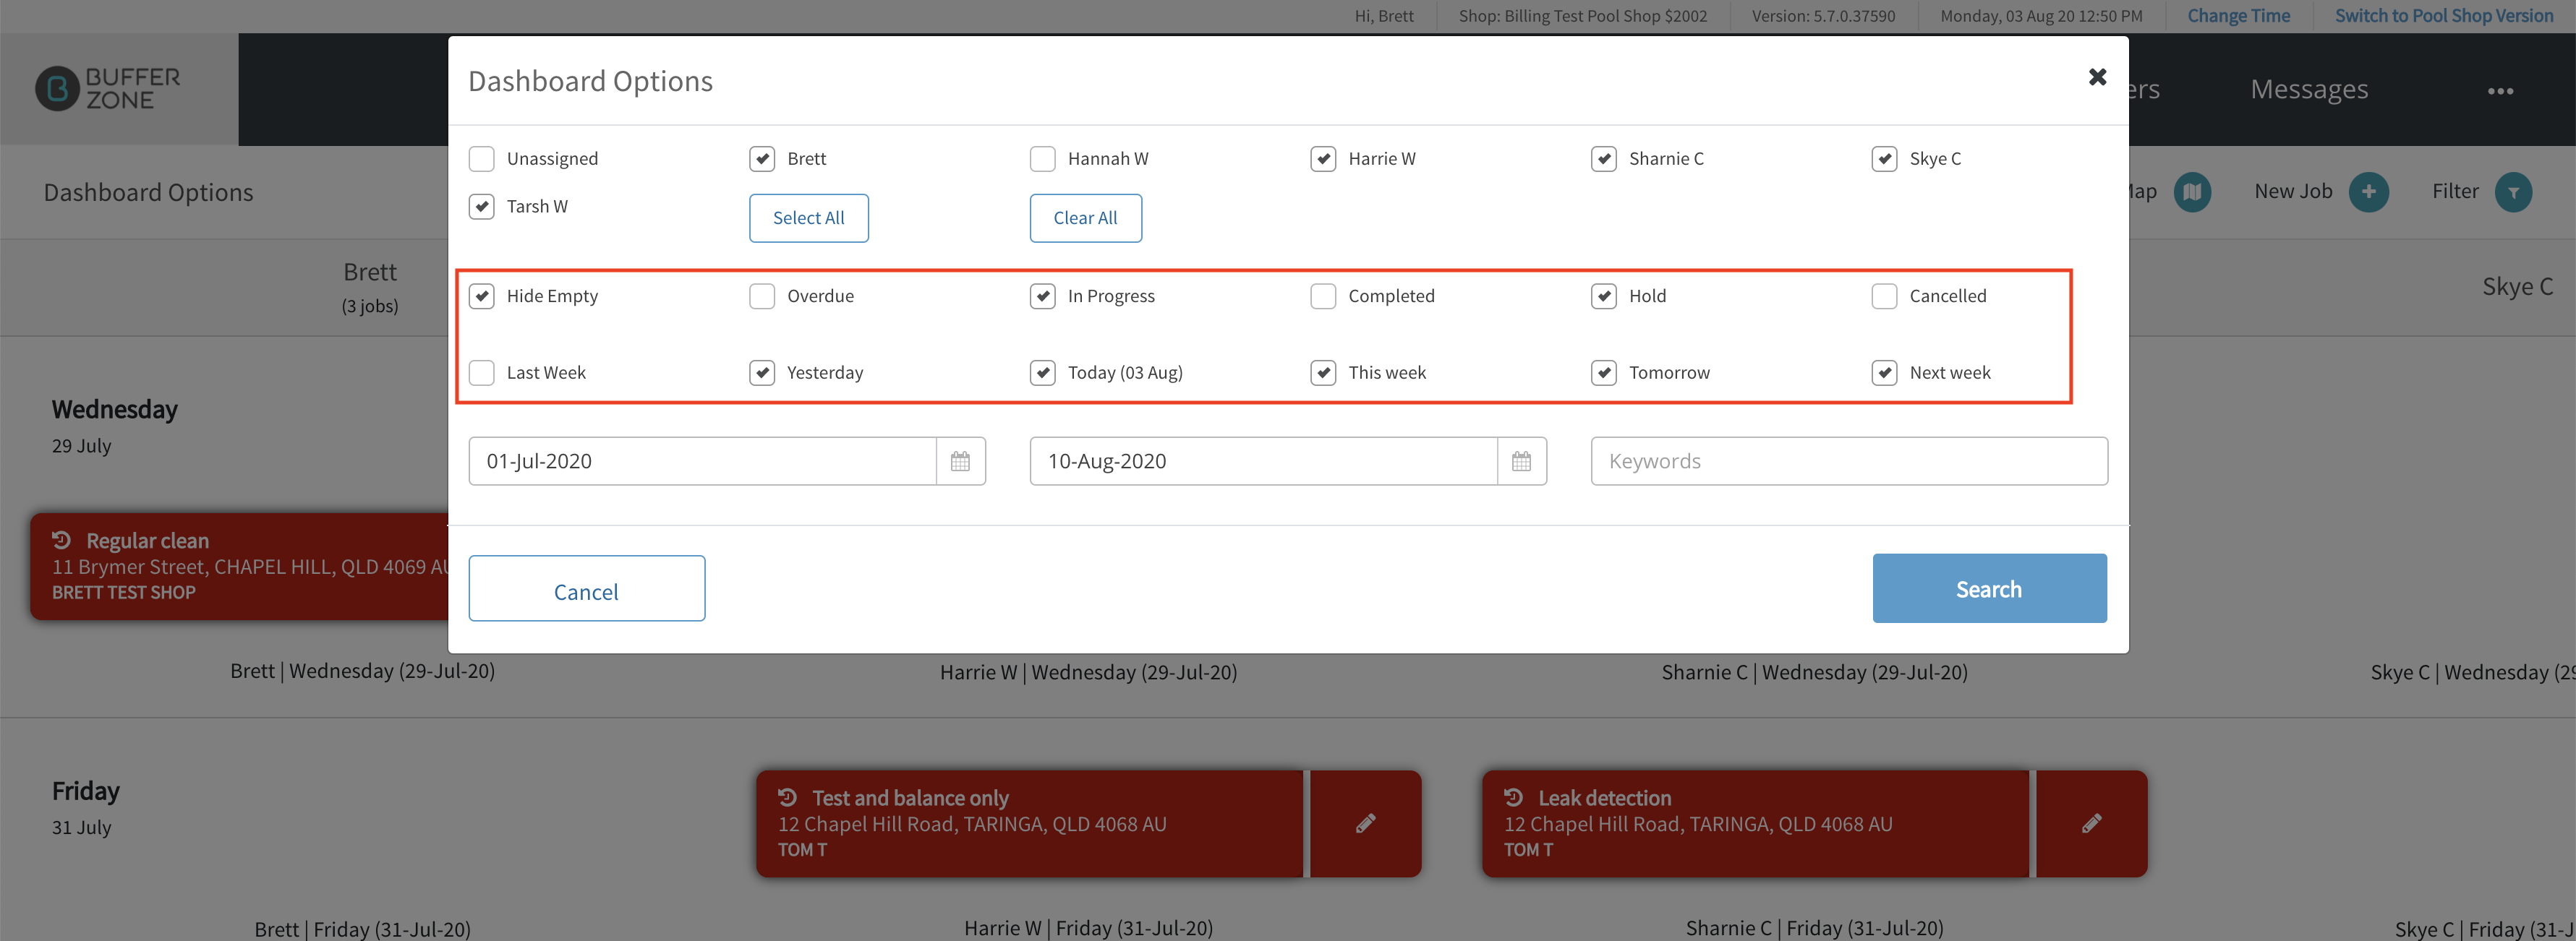Open the end date calendar picker icon
Screen dimensions: 2576x941
tap(1521, 462)
